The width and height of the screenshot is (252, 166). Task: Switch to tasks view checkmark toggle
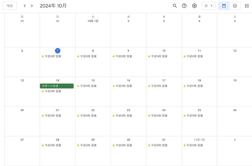(235, 6)
